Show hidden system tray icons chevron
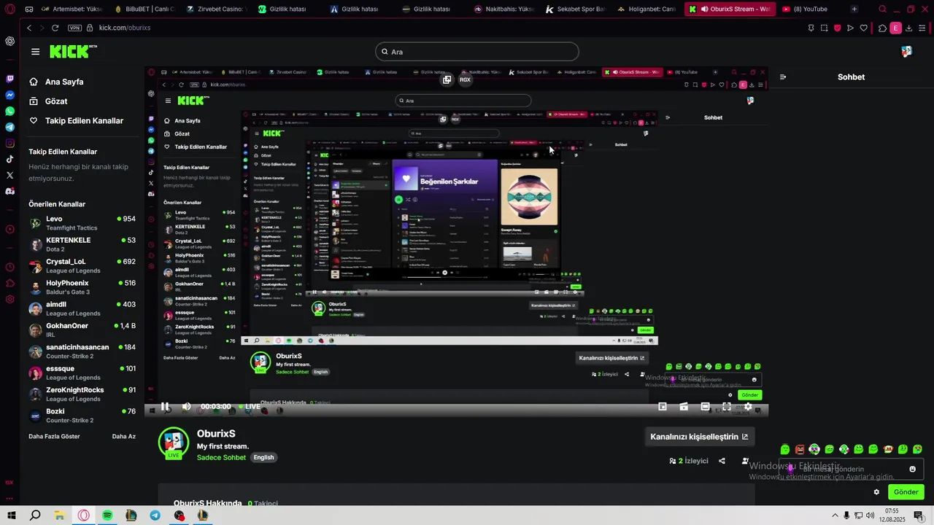The image size is (934, 525). coord(835,516)
